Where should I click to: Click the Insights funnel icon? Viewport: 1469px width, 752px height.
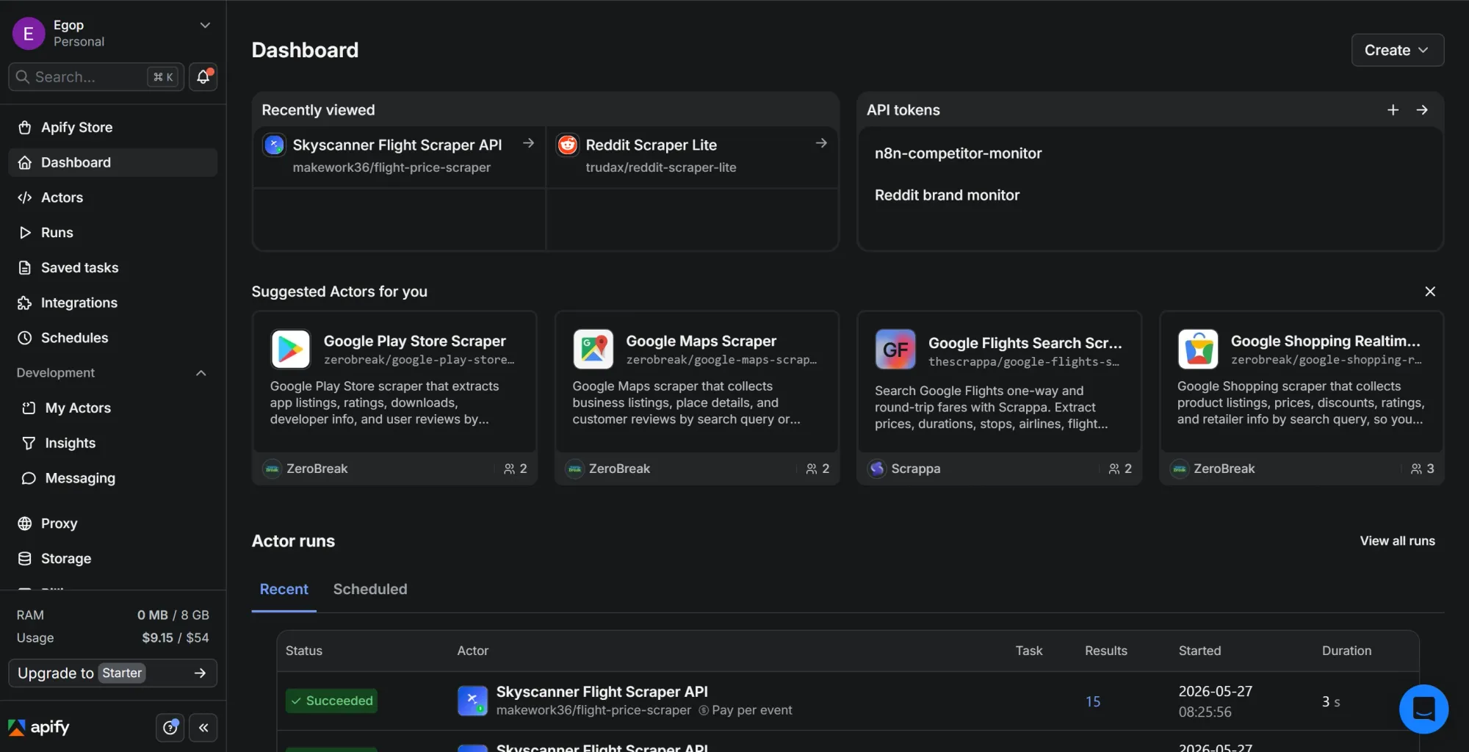tap(29, 443)
